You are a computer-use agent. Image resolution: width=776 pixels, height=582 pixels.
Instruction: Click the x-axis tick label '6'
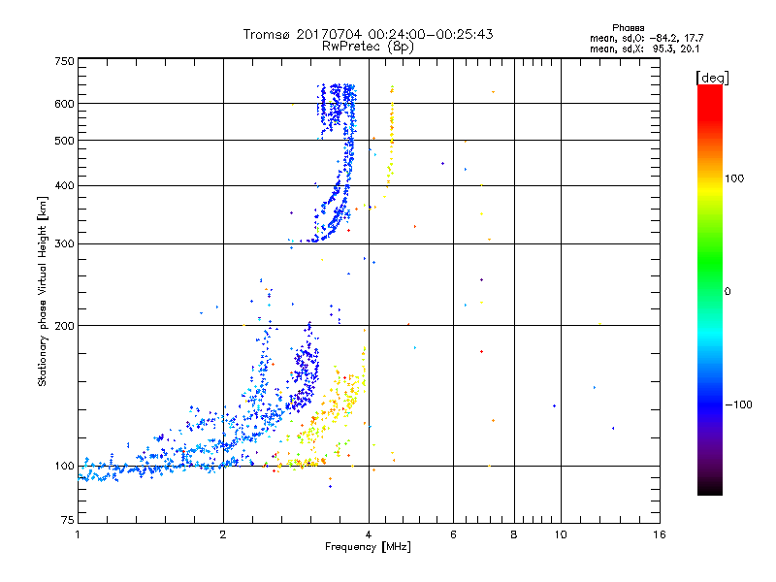coord(453,534)
